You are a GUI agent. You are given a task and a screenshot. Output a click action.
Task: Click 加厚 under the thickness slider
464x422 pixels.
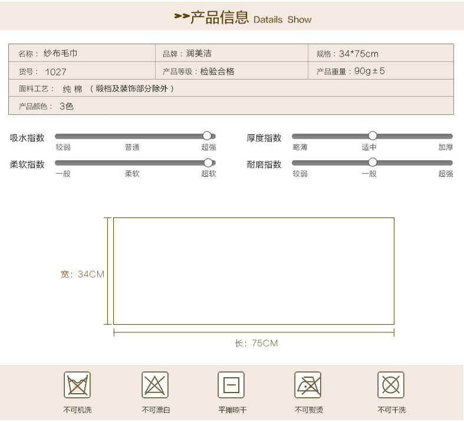pyautogui.click(x=446, y=147)
